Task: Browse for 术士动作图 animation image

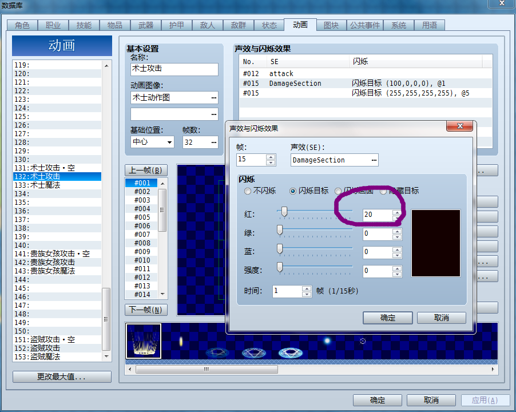Action: pyautogui.click(x=214, y=97)
